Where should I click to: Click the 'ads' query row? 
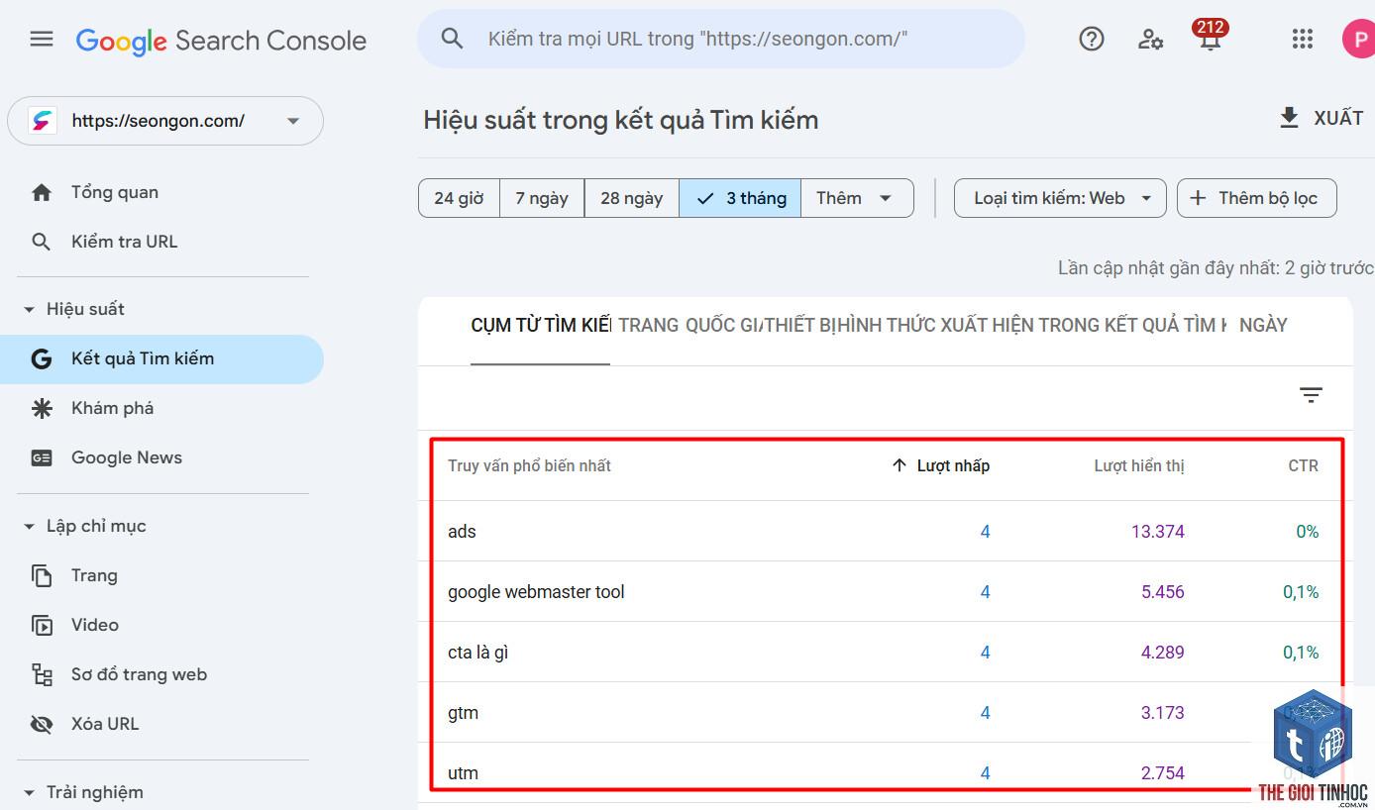pyautogui.click(x=887, y=532)
